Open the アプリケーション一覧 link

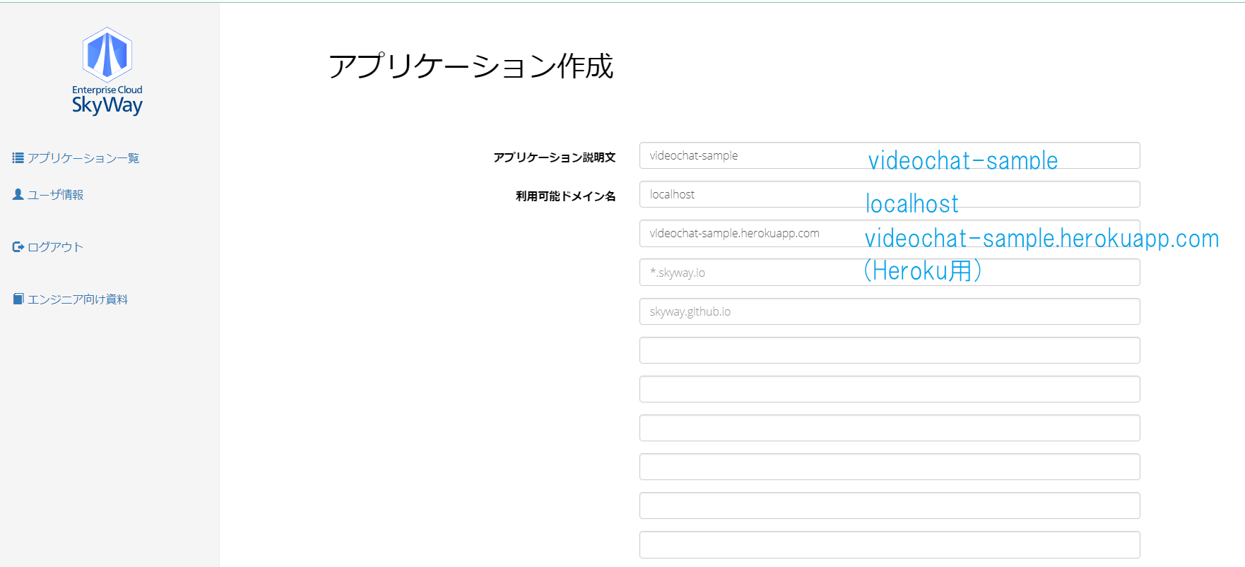point(83,158)
